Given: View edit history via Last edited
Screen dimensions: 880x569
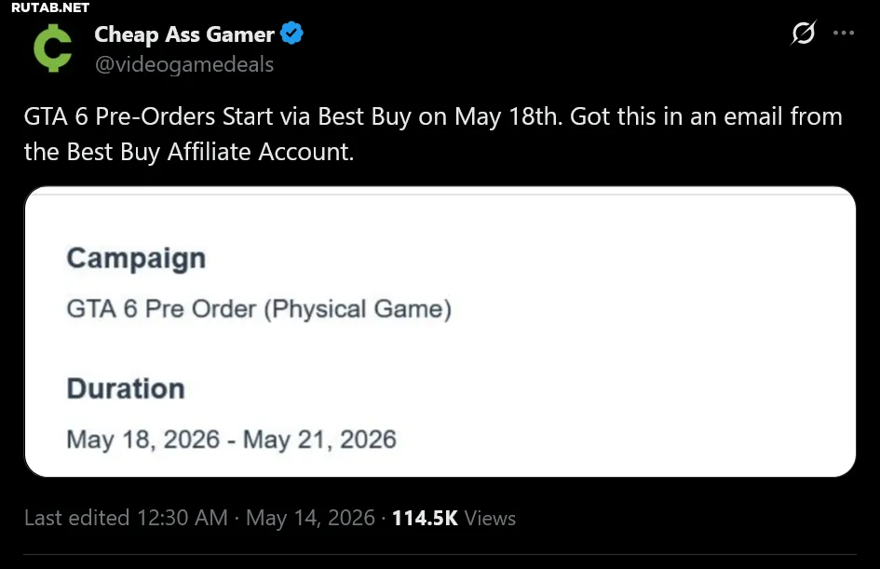Looking at the screenshot, I should point(77,518).
